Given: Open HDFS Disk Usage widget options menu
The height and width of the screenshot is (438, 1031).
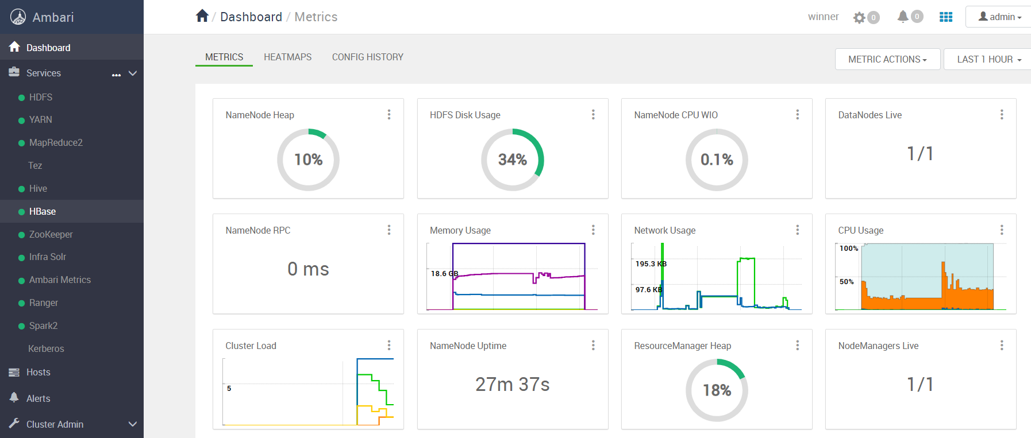Looking at the screenshot, I should click(593, 115).
